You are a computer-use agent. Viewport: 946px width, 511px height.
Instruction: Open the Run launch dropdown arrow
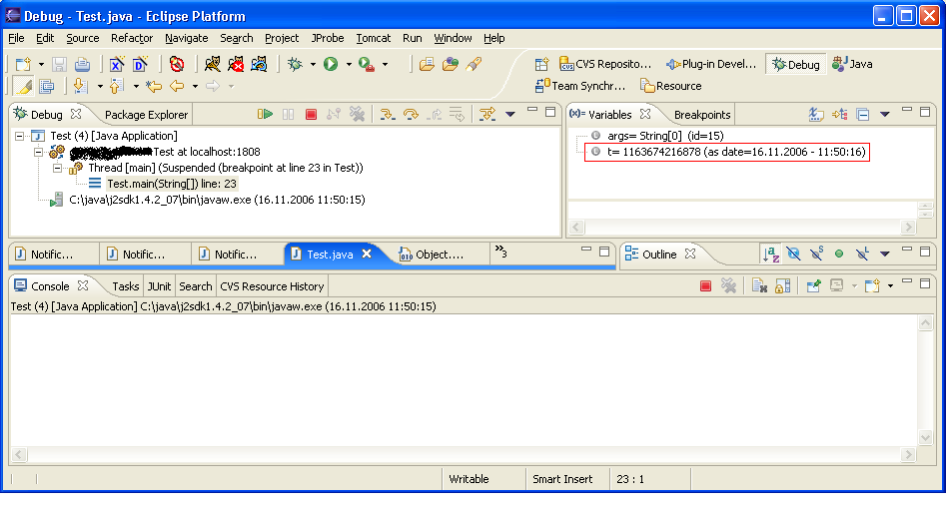coord(349,64)
